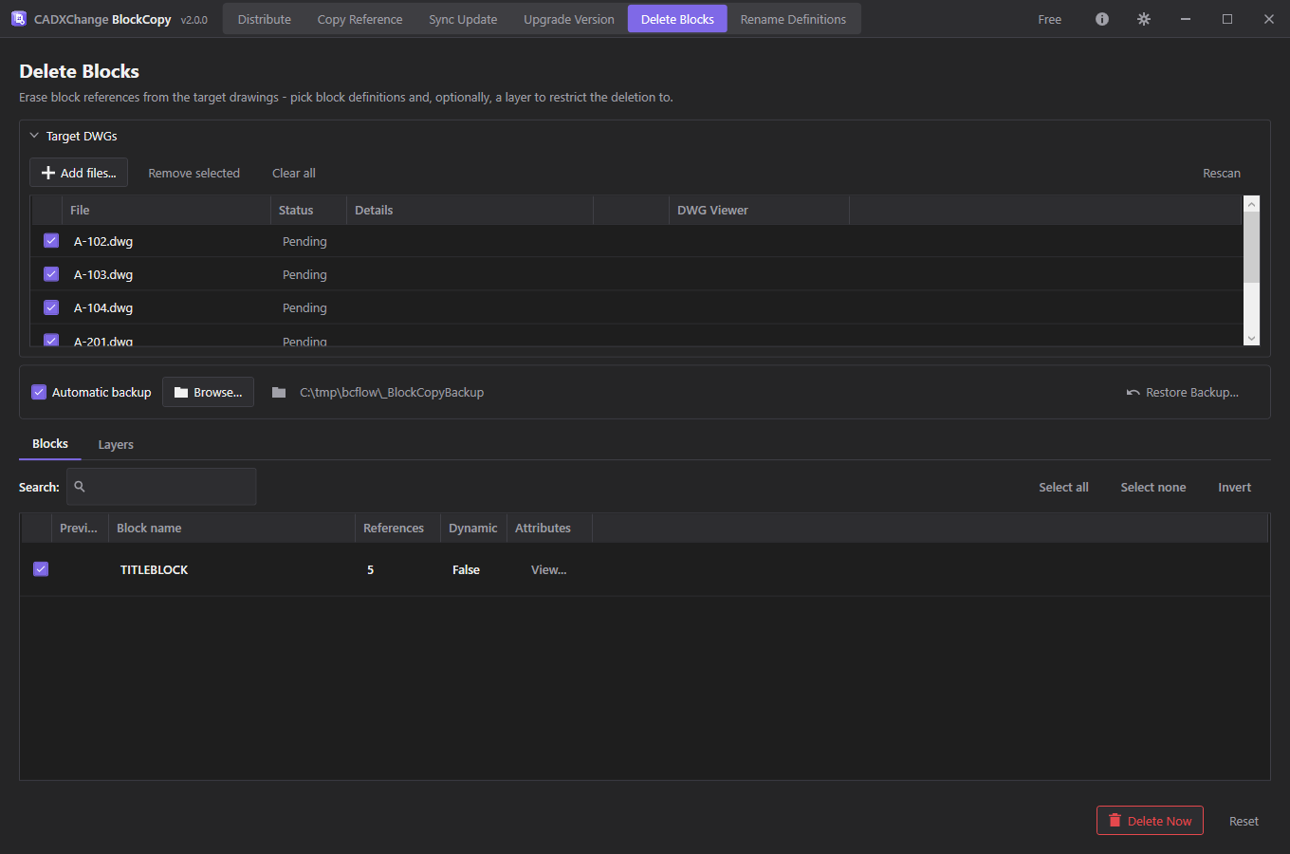
Task: Click the file list scroll-up arrow
Action: click(1252, 204)
